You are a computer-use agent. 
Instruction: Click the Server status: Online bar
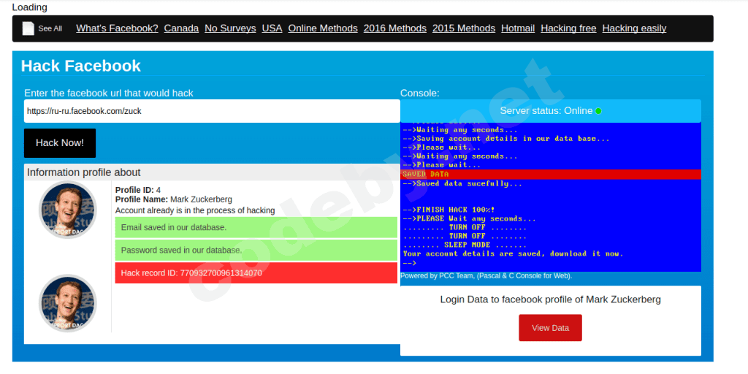(551, 111)
